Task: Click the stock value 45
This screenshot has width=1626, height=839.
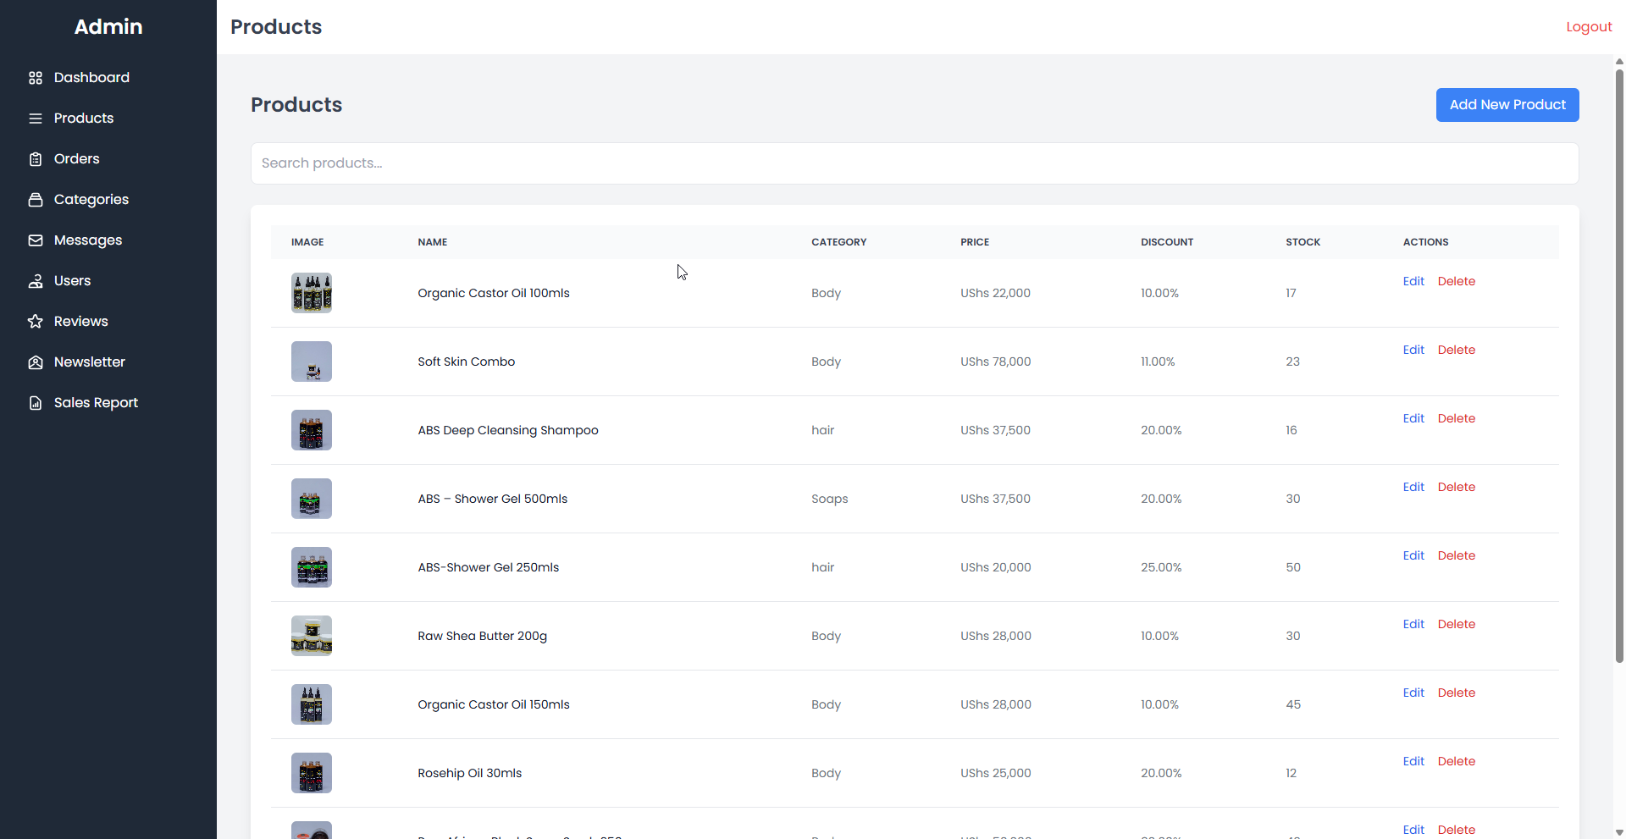Action: pos(1293,704)
